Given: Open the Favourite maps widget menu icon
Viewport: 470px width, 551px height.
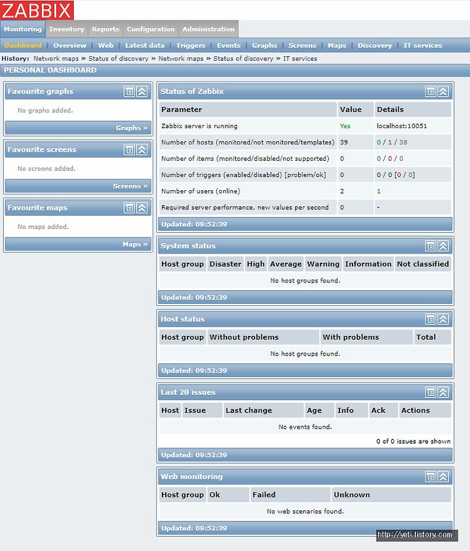Looking at the screenshot, I should [129, 208].
